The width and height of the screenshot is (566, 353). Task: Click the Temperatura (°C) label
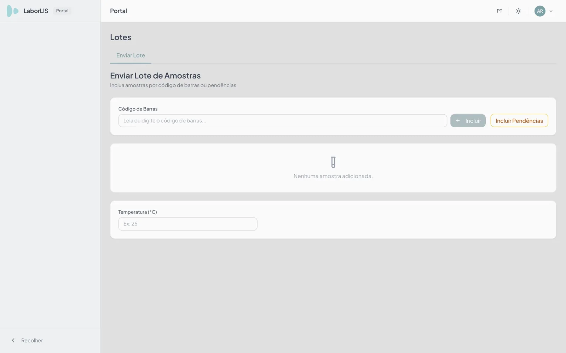click(138, 212)
